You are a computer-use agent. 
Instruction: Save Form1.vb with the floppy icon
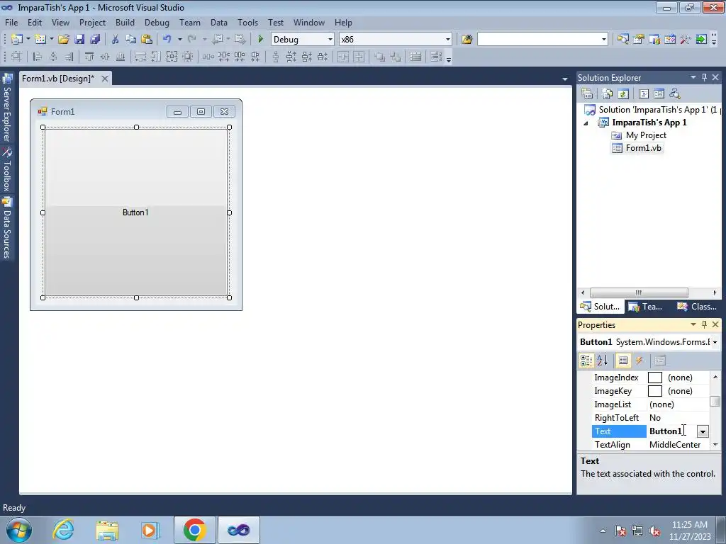tap(79, 40)
